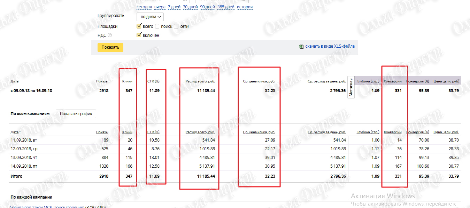Click the depth value 1.13
This screenshot has height=208, width=470.
tap(376, 149)
